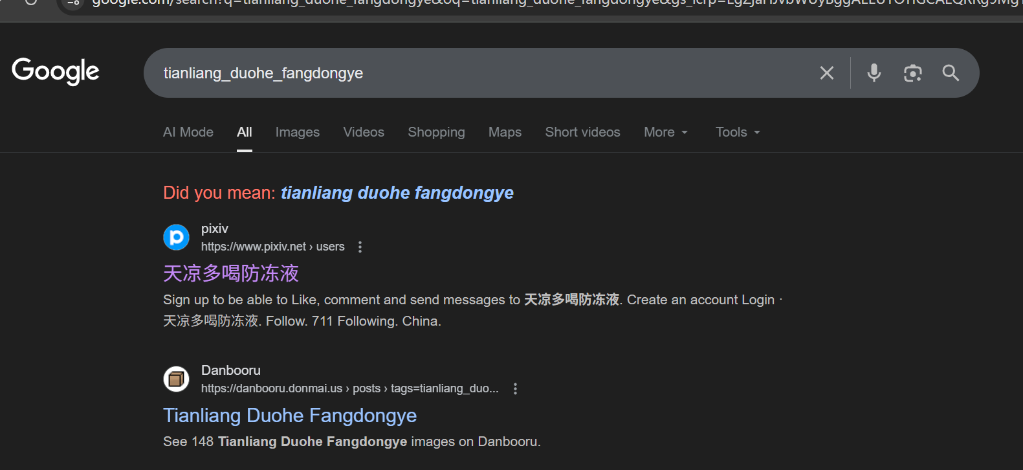
Task: Open more options for the Danbooru result
Action: coord(515,388)
